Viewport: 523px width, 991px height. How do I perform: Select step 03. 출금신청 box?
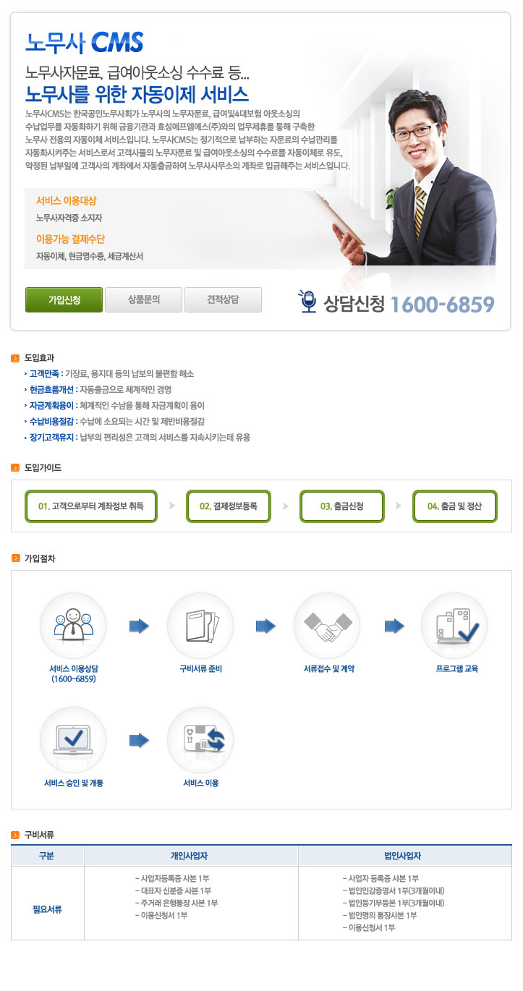(341, 506)
